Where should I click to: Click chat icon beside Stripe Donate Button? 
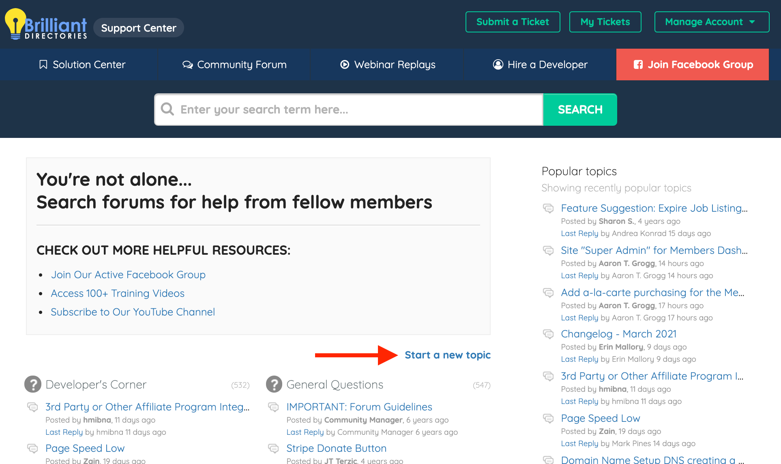click(274, 448)
